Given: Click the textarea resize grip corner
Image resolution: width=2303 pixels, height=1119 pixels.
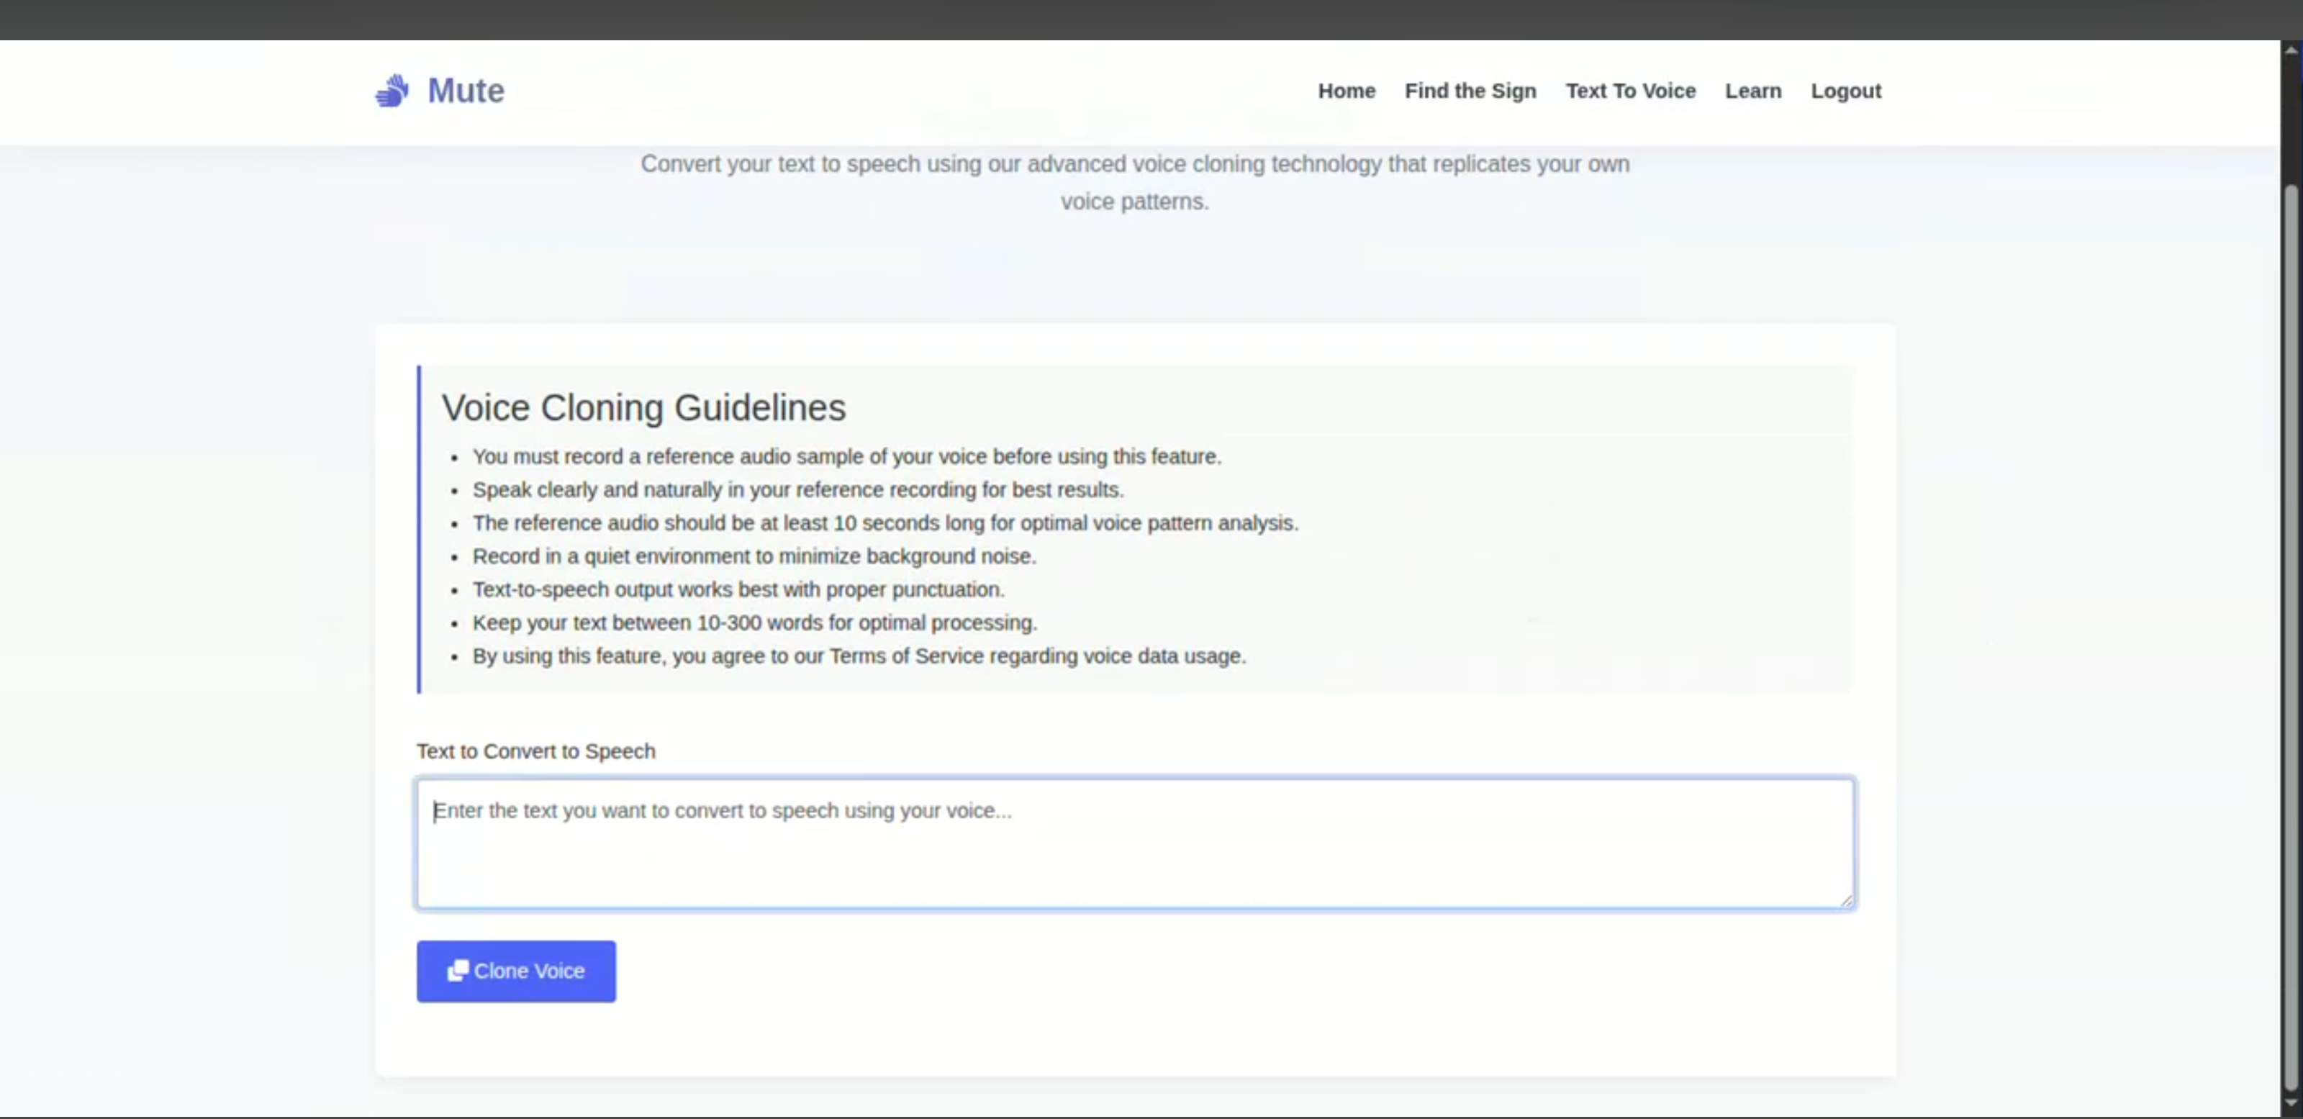Looking at the screenshot, I should (x=1847, y=901).
